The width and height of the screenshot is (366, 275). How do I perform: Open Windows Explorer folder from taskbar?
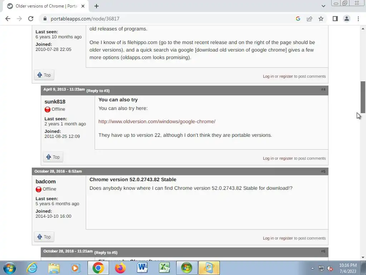(x=54, y=268)
